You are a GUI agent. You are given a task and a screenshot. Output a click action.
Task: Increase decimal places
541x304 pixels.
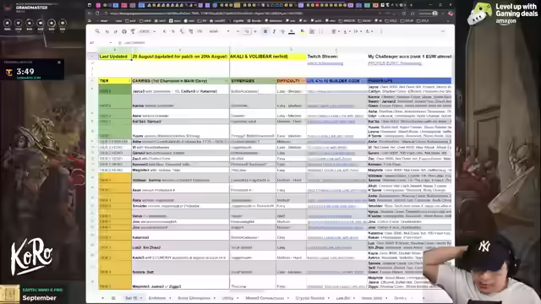click(190, 31)
